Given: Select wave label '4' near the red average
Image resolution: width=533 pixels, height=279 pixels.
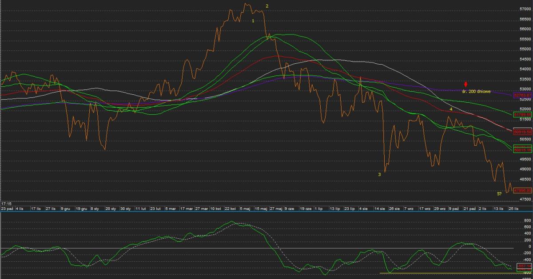Looking at the screenshot, I should (x=451, y=109).
